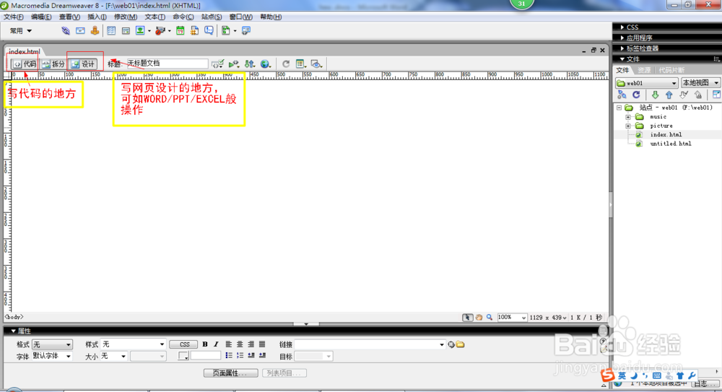Switch to 拆分 split view

(53, 64)
